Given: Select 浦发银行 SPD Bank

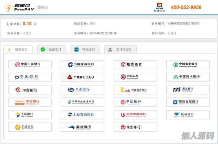Looking at the screenshot, I should [188, 90].
